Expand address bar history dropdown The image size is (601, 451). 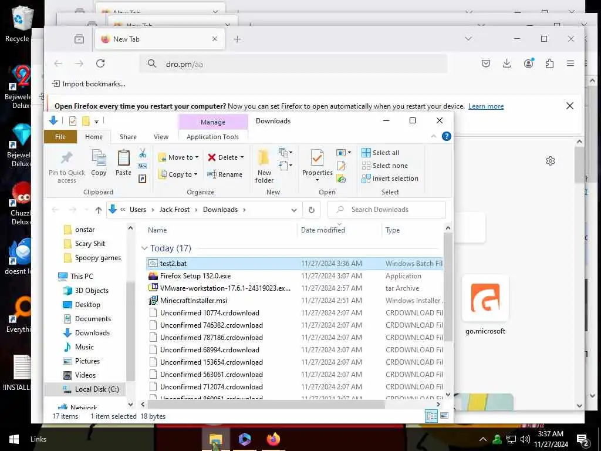point(294,210)
